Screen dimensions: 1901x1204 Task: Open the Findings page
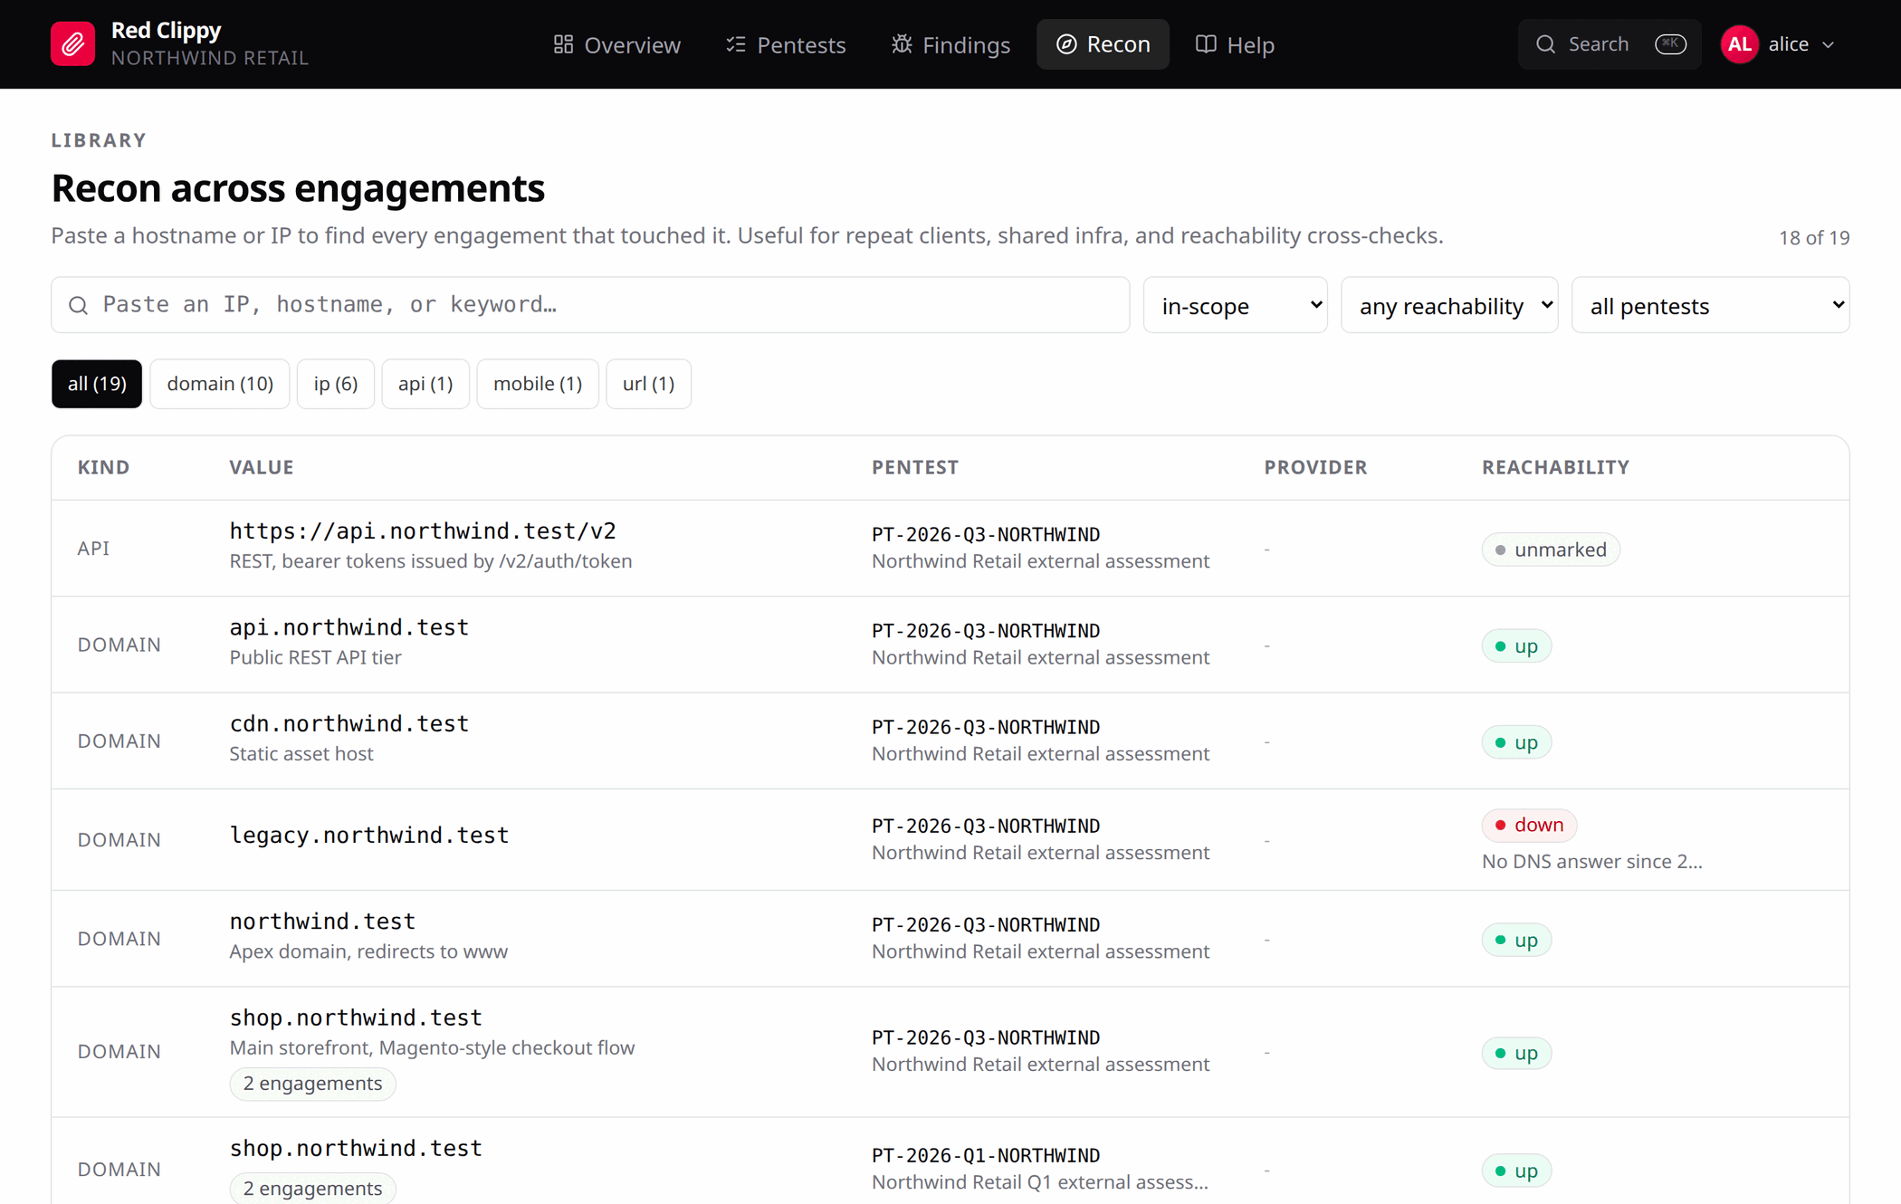(x=950, y=44)
